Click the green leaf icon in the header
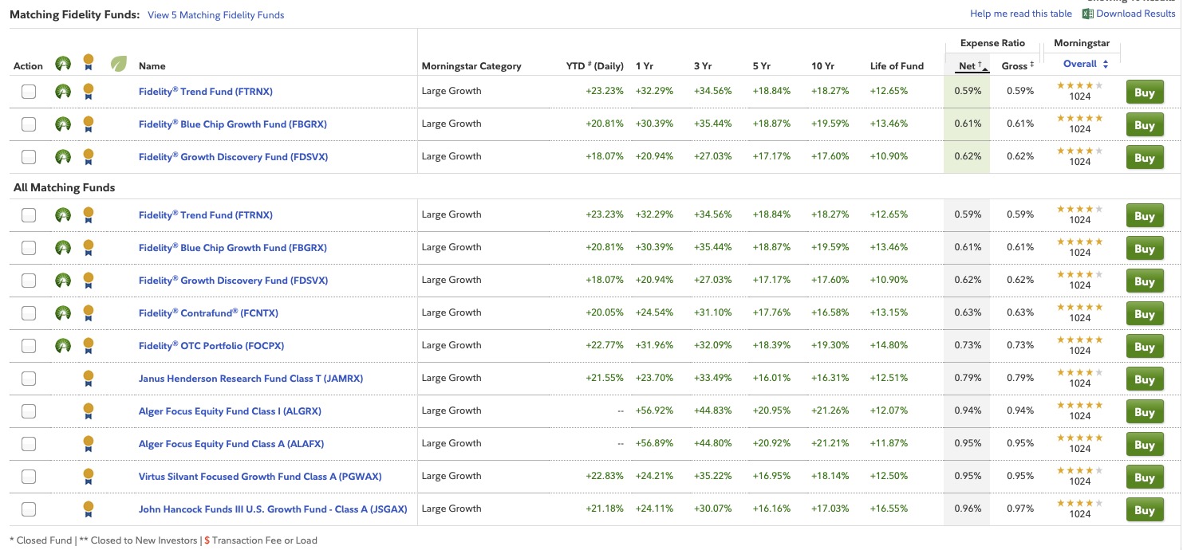The width and height of the screenshot is (1183, 550). tap(119, 65)
